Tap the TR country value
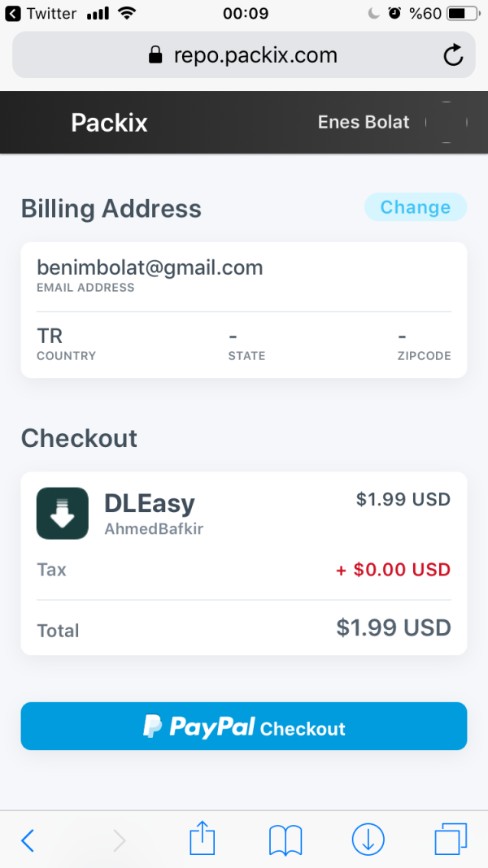 coord(50,336)
